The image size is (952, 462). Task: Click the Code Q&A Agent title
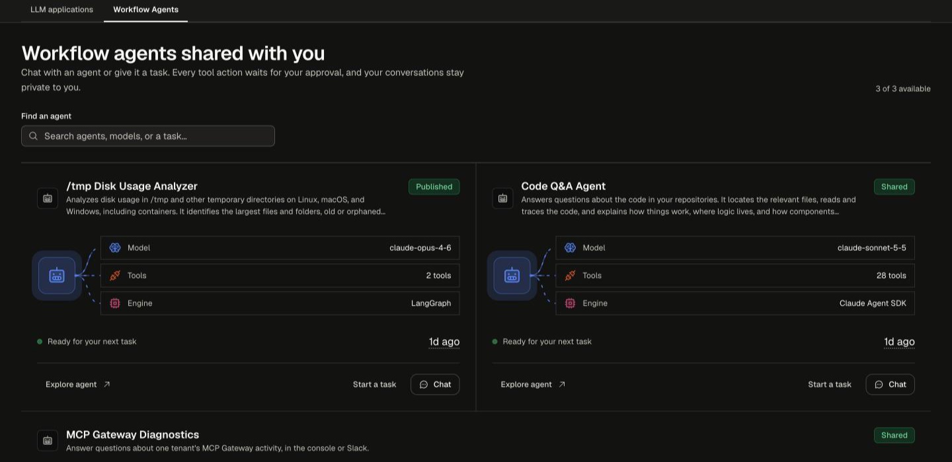click(563, 186)
